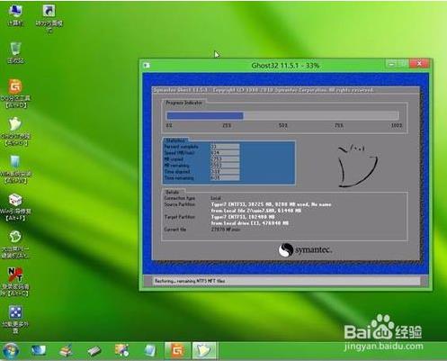The width and height of the screenshot is (447, 361).
Task: Open the Computer desktop icon
Action: click(x=15, y=14)
